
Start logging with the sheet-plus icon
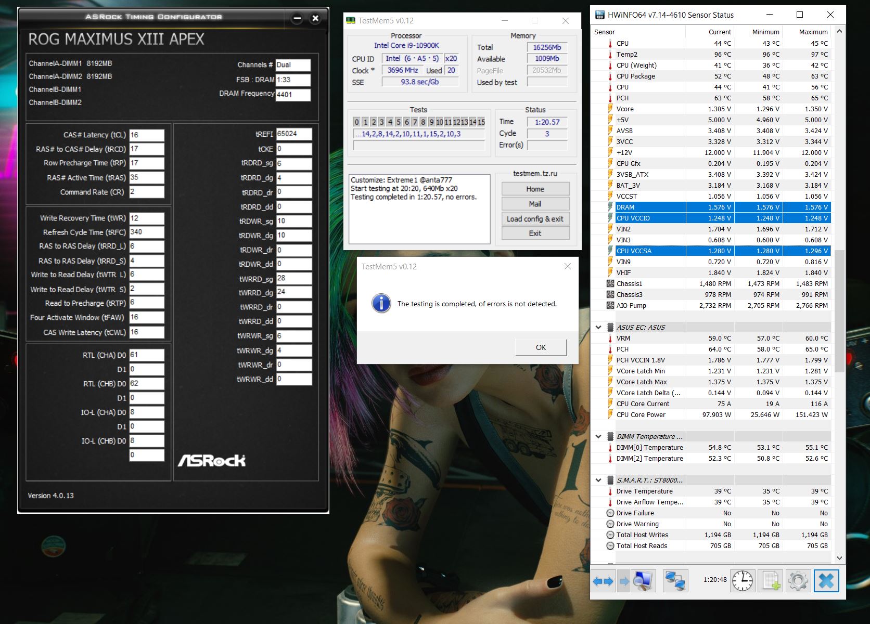point(771,581)
